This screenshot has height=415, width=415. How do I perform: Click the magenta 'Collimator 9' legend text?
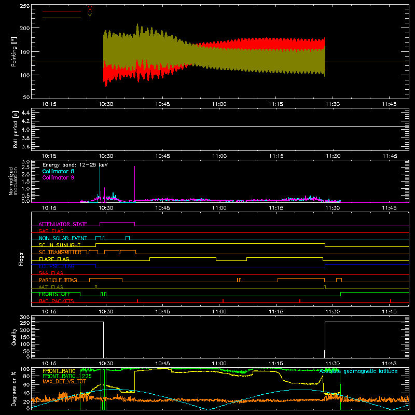pyautogui.click(x=58, y=177)
